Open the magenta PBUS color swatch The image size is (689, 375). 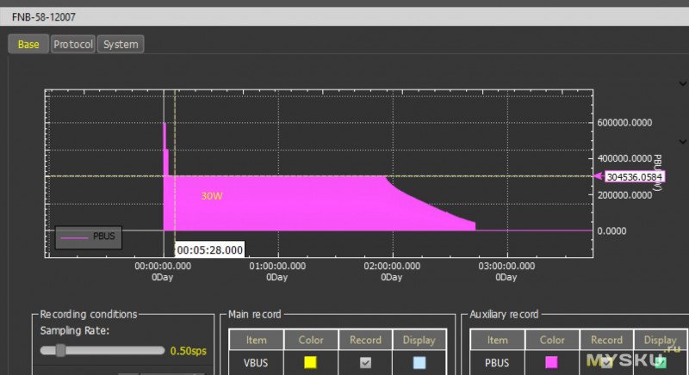[x=552, y=363]
